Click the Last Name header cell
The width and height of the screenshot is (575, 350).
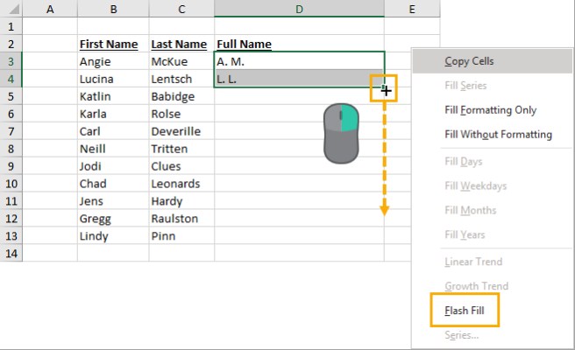click(181, 44)
